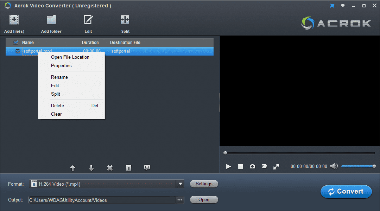Mute audio with the speaker icon
The image size is (380, 211).
(x=334, y=166)
